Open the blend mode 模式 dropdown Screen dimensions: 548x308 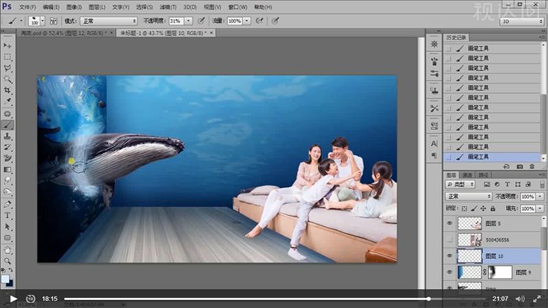tap(108, 21)
